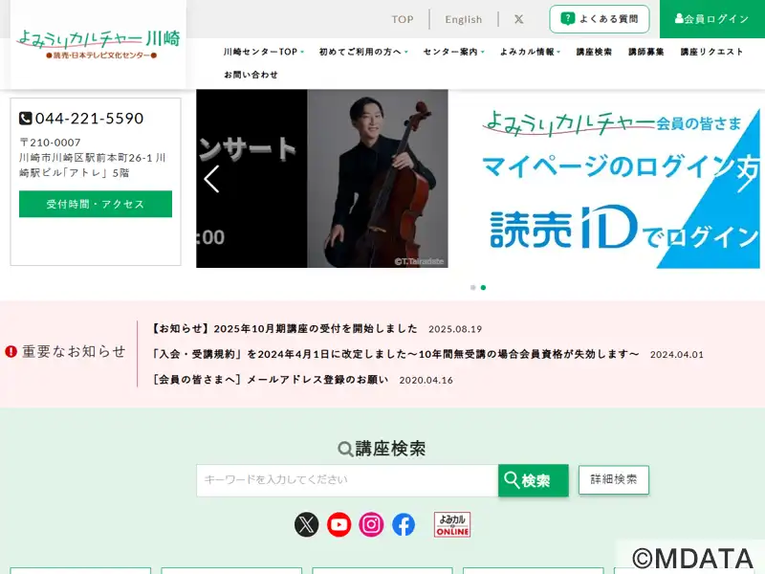Select the first carousel dot
This screenshot has width=765, height=574.
472,288
